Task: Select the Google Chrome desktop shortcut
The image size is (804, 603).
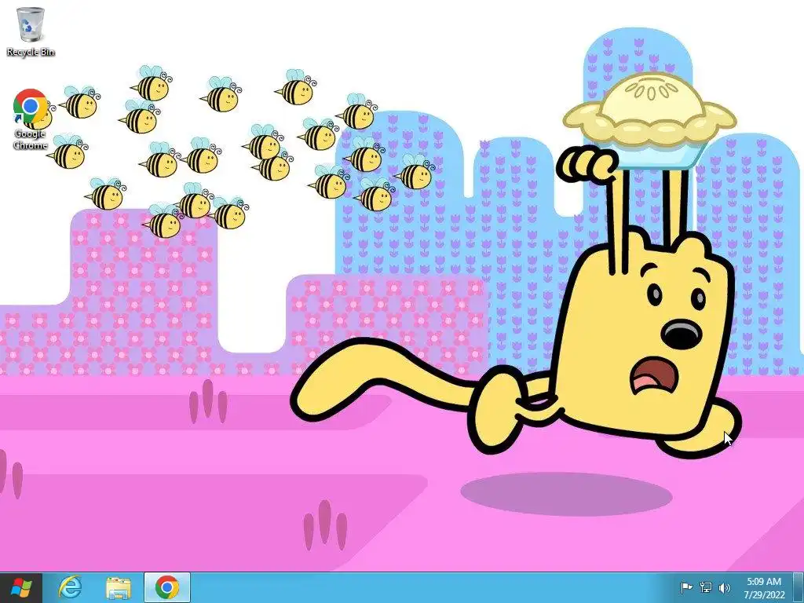Action: [x=31, y=119]
